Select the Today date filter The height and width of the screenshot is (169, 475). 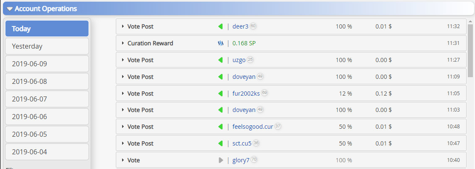47,29
